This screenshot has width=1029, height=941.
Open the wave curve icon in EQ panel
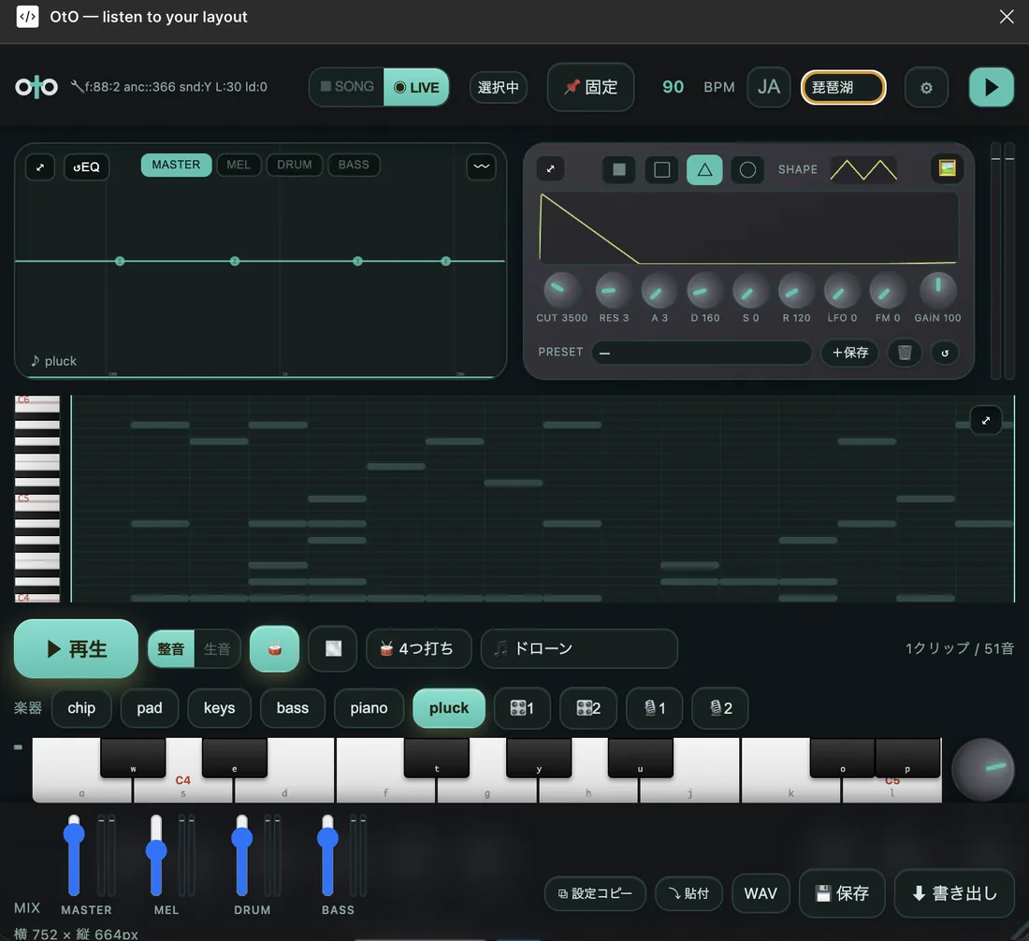[x=481, y=166]
